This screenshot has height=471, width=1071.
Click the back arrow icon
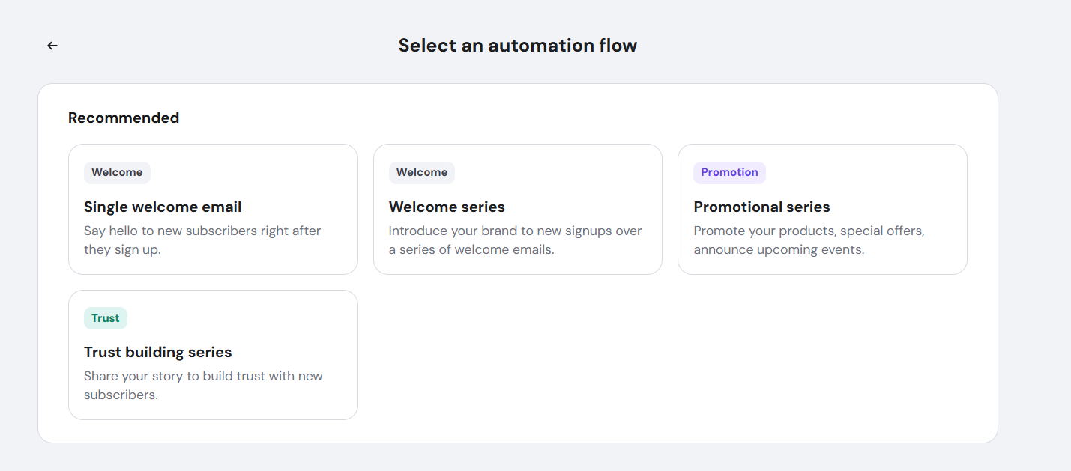[52, 46]
